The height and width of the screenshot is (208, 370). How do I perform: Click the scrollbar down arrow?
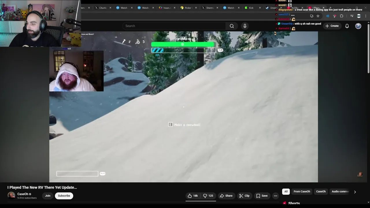(x=368, y=203)
